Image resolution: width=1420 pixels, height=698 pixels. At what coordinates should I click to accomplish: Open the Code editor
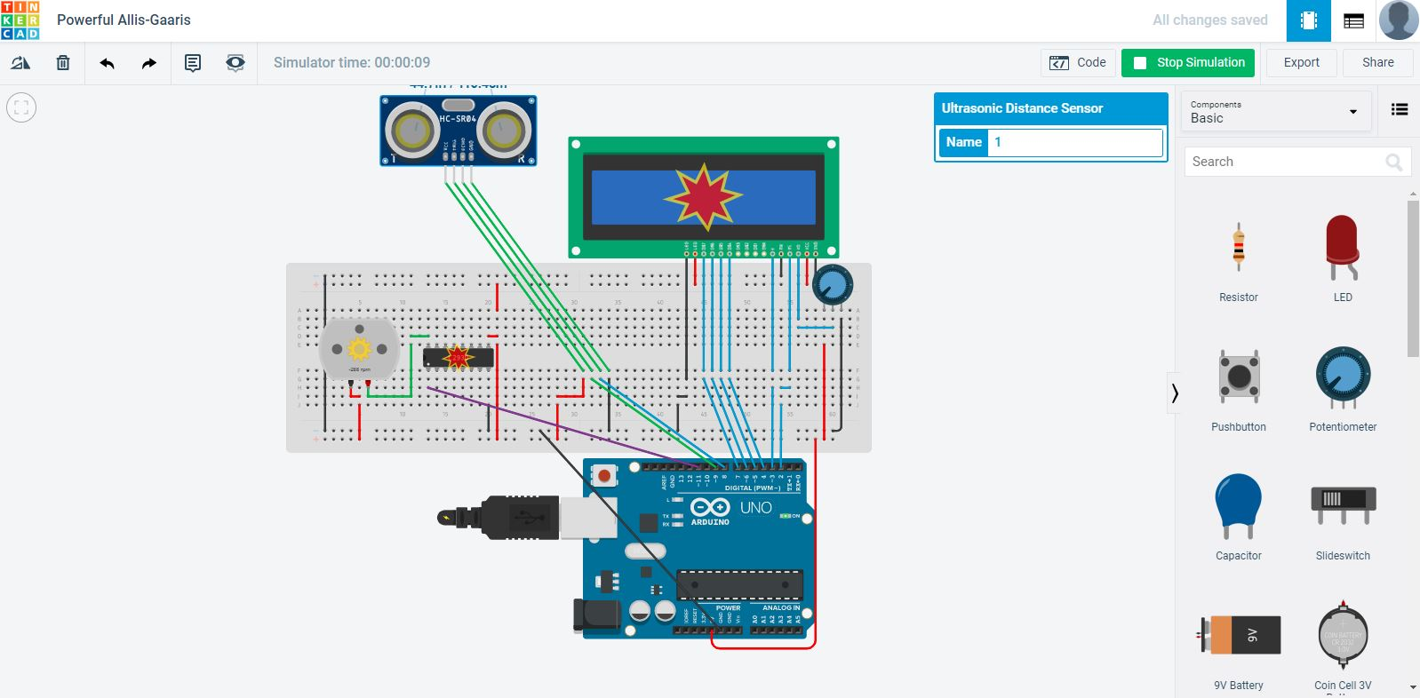[1078, 62]
